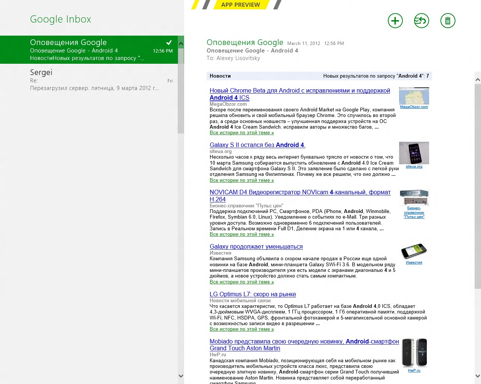Viewport: 481px width, 384px height.
Task: Open the Mobiado Aston Martin phones thumbnail
Action: (x=414, y=352)
